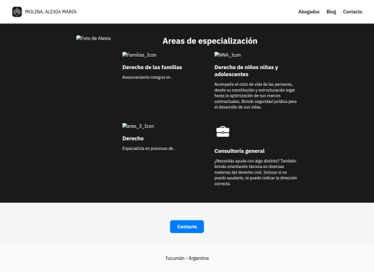Select the Areas de especialización heading

coord(210,41)
